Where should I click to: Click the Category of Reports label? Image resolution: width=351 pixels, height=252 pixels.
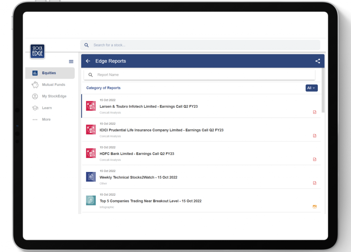(x=104, y=88)
